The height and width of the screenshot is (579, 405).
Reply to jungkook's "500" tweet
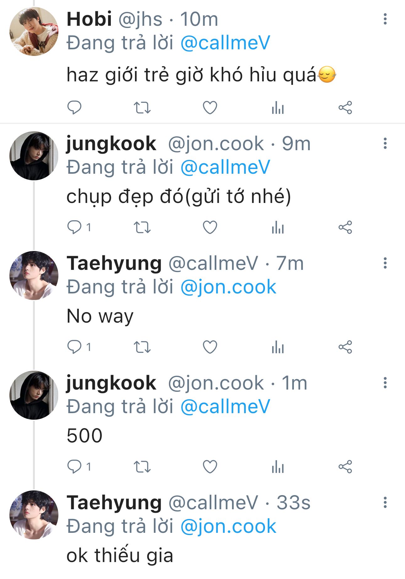(x=74, y=467)
